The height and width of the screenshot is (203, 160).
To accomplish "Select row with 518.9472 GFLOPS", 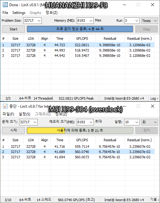I will (77, 50).
